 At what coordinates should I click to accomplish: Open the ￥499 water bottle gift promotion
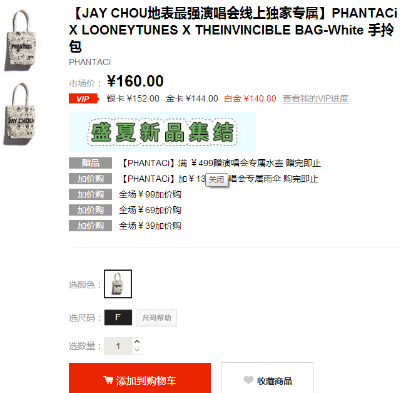tap(220, 163)
